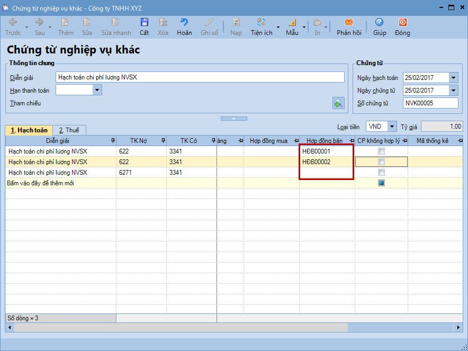The height and width of the screenshot is (351, 468).
Task: Expand the Hạn thanh toán dropdown
Action: tap(97, 91)
